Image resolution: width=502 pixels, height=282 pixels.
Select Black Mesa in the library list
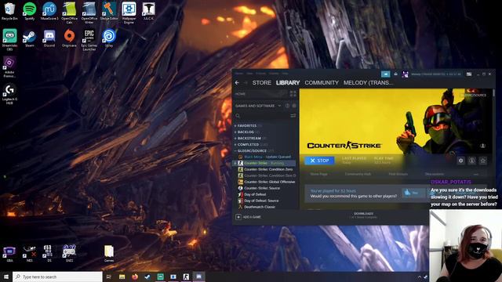click(x=264, y=157)
